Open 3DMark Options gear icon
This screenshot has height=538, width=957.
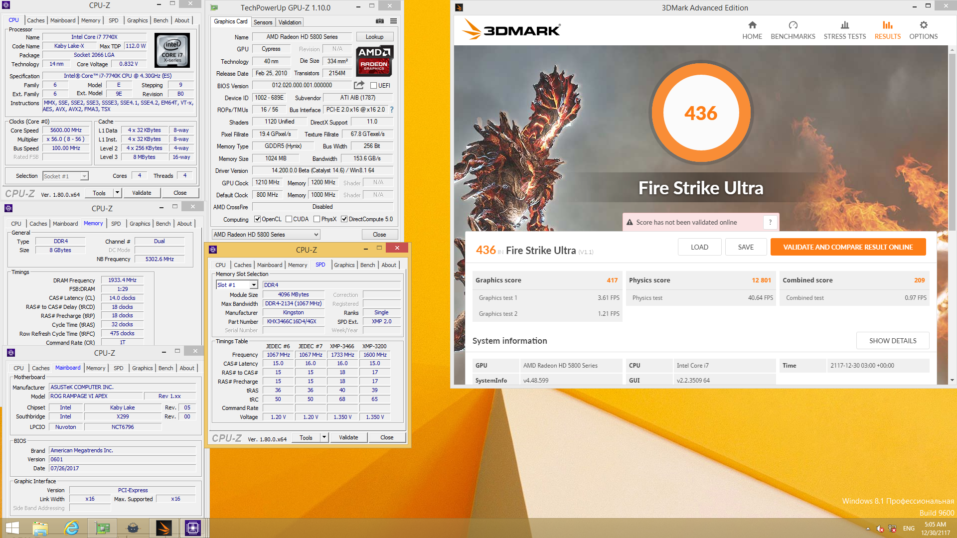[924, 25]
